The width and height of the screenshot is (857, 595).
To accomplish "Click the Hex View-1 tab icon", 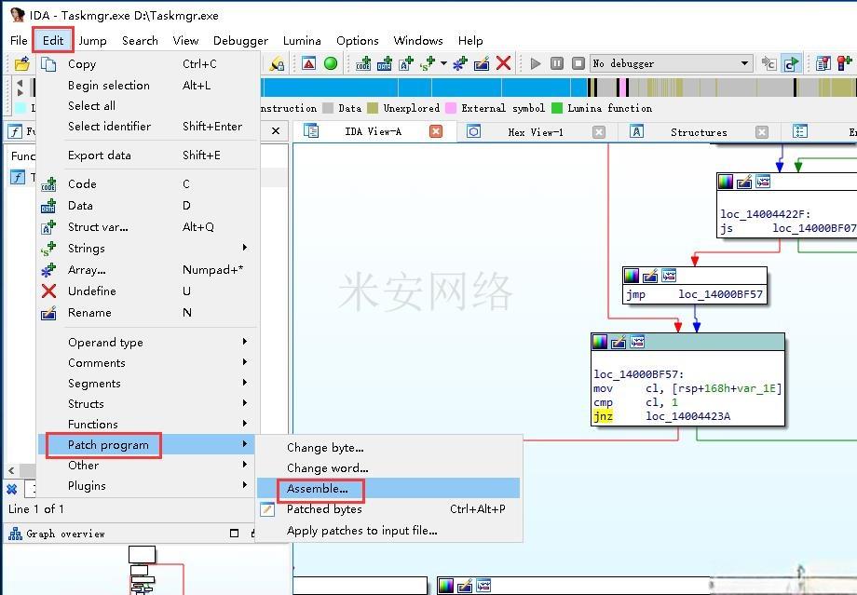I will (473, 131).
